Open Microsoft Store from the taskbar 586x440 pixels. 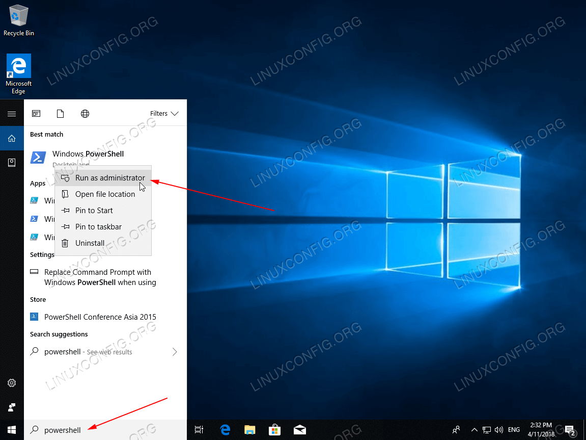coord(275,430)
